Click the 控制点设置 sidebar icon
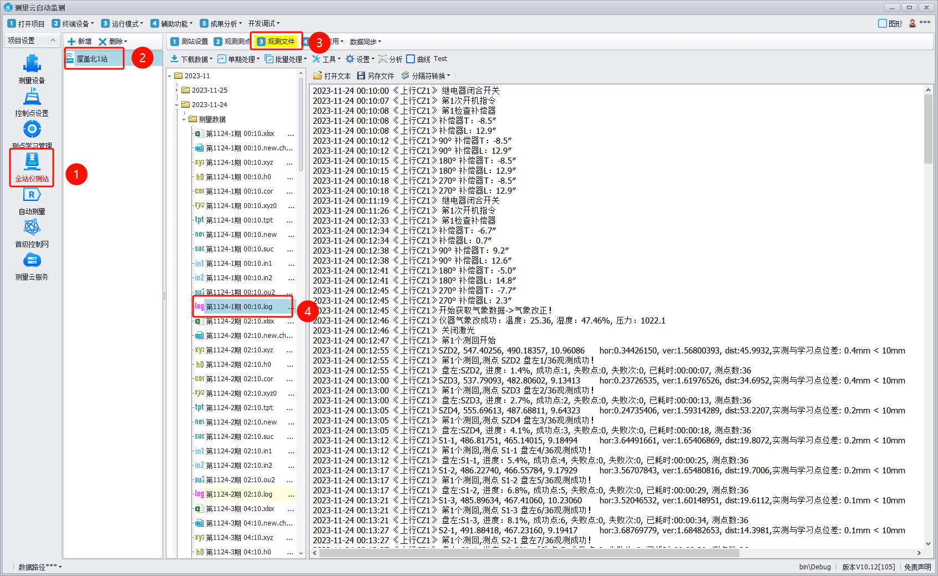Screen dimensions: 938x576 [x=32, y=98]
